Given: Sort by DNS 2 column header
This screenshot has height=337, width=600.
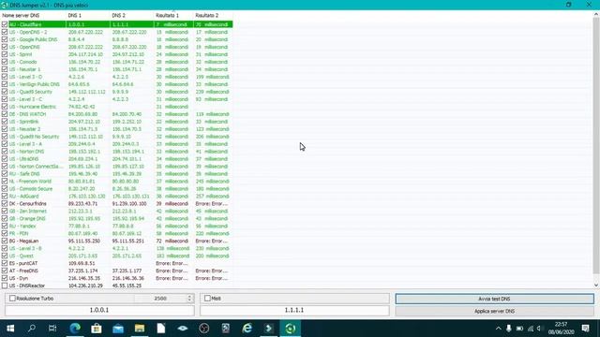Looking at the screenshot, I should [x=131, y=15].
